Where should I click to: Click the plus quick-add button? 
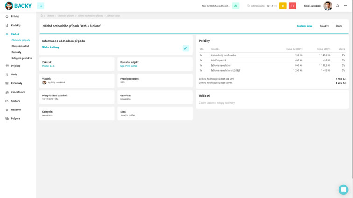[x=41, y=6]
